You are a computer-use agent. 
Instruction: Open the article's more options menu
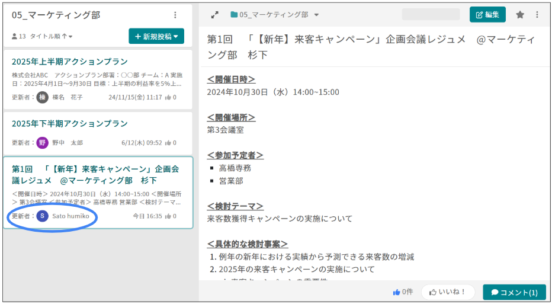coord(537,15)
